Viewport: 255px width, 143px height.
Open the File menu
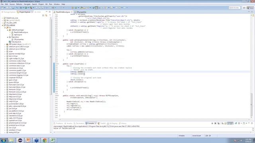point(2,4)
